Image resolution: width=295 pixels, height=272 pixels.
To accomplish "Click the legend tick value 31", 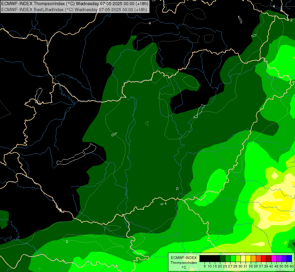I will (x=246, y=266).
